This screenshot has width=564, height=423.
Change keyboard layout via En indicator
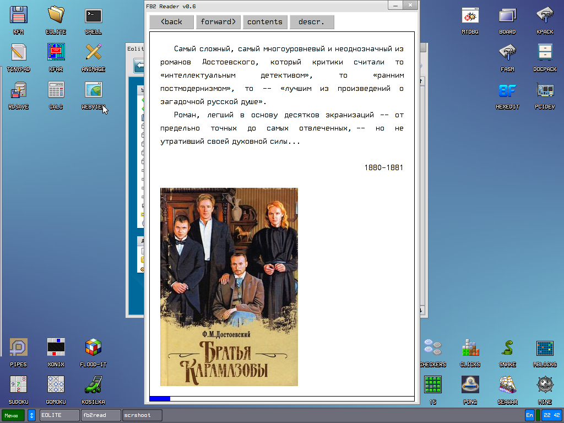[x=529, y=415]
